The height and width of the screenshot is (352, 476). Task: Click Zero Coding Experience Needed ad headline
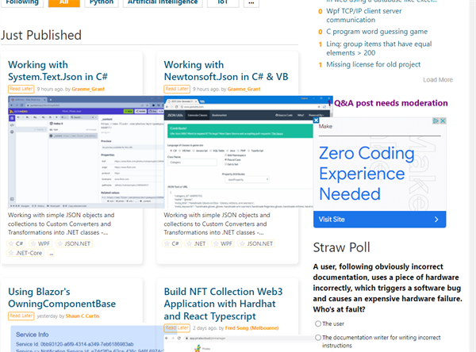point(367,174)
